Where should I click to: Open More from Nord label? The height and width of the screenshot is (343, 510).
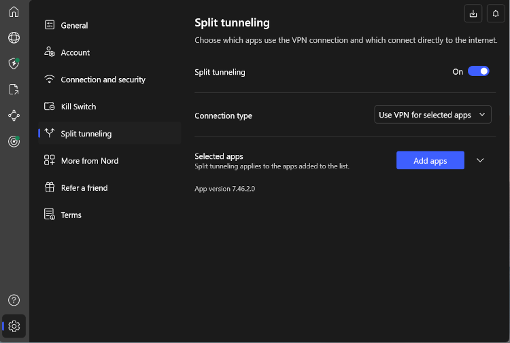pos(90,161)
